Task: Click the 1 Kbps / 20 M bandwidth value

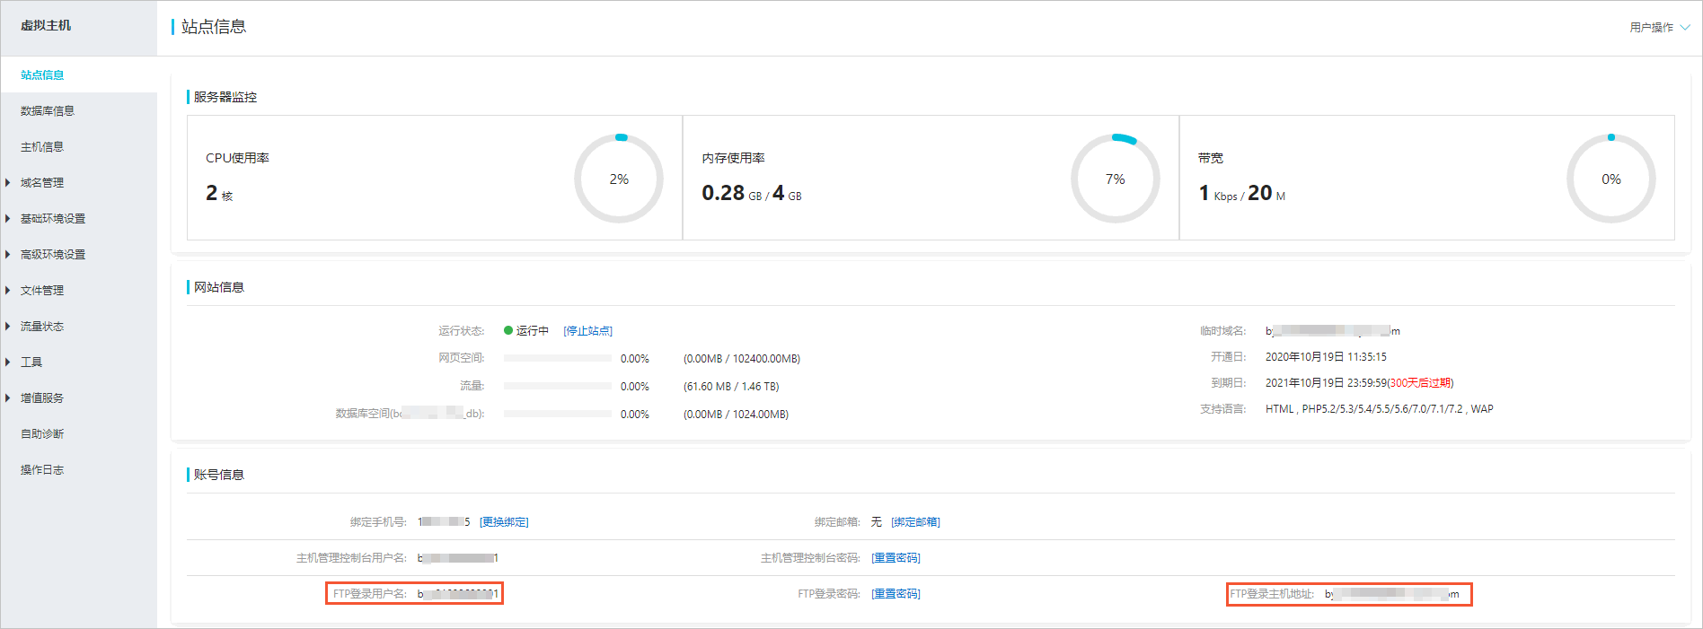Action: point(1241,193)
